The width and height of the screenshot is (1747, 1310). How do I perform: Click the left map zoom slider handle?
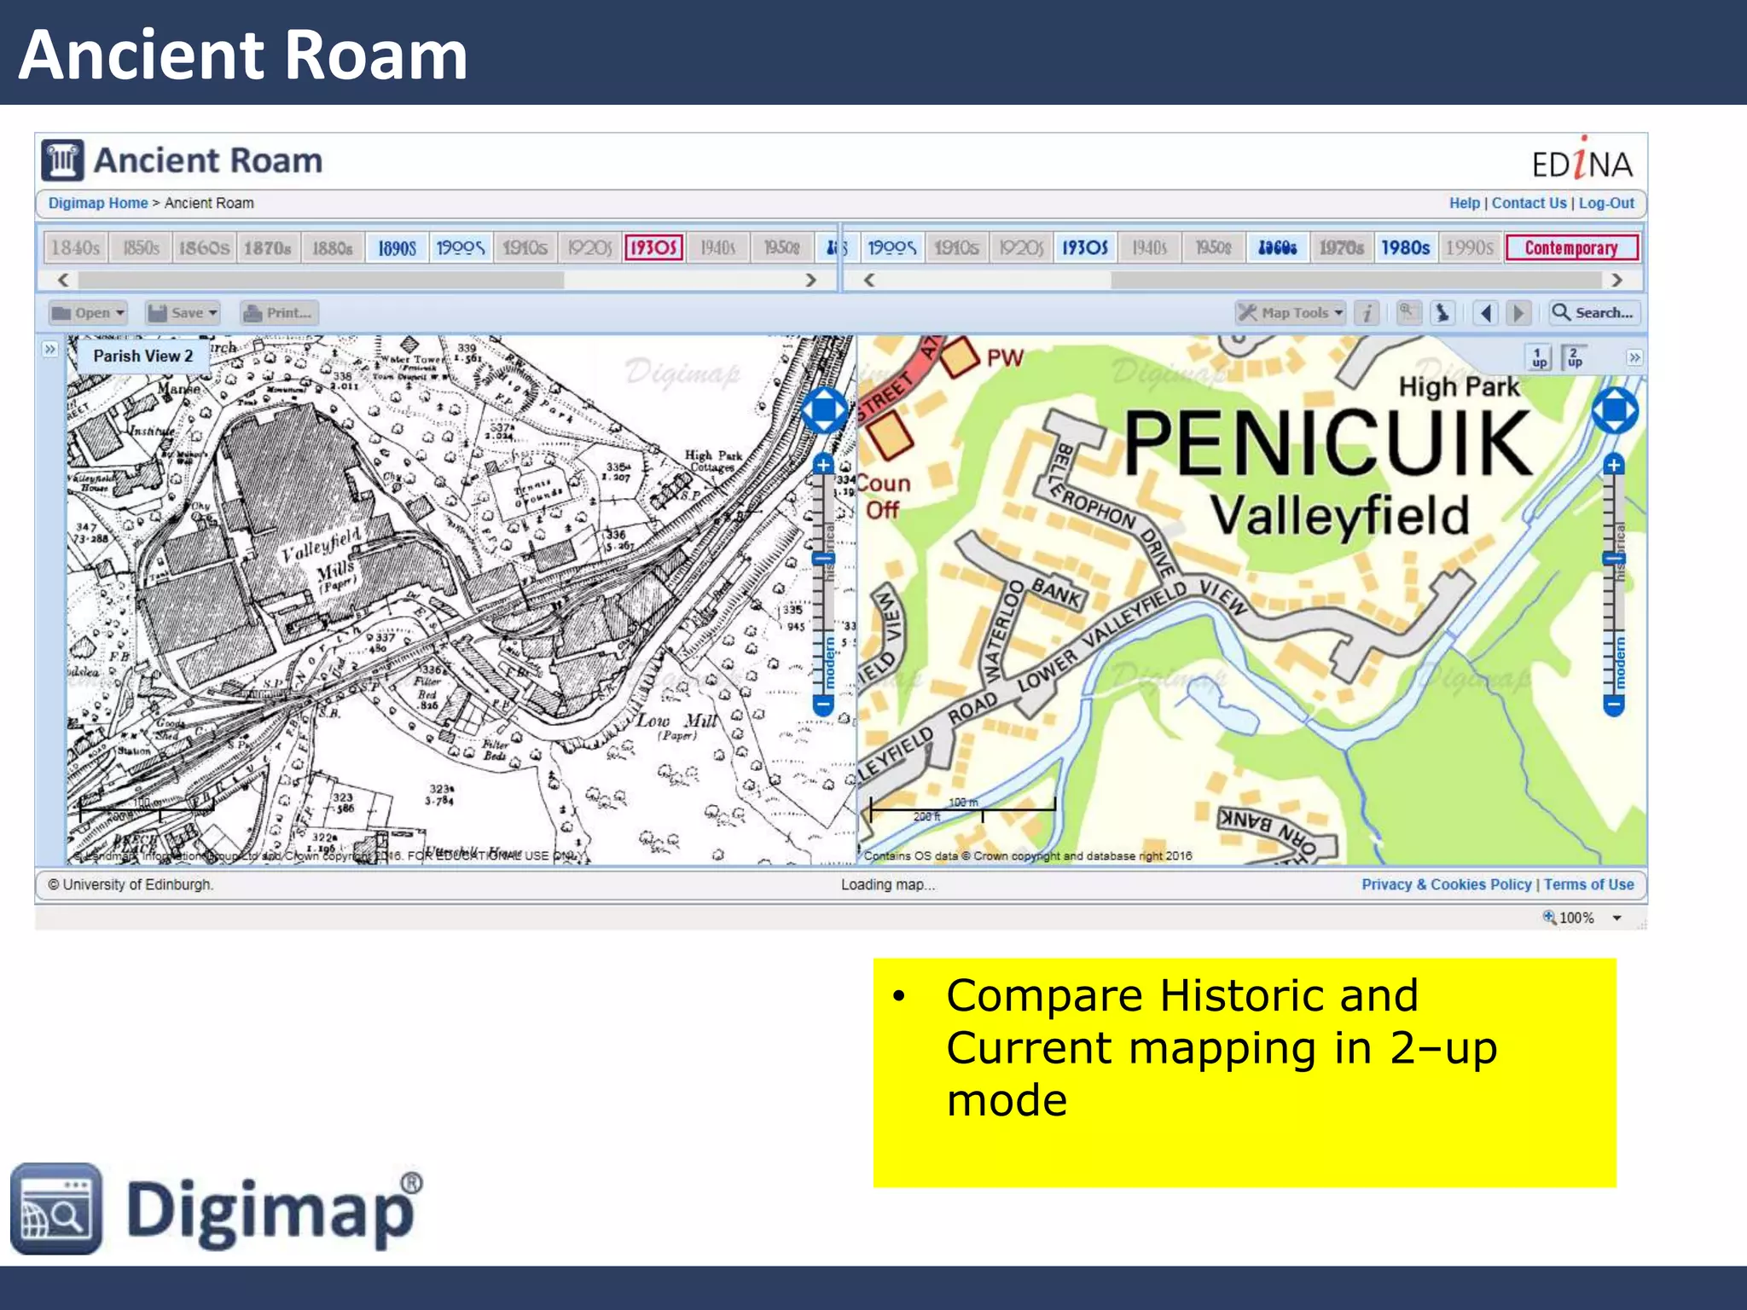[x=823, y=559]
